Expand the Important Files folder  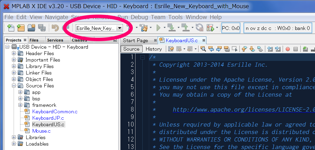click(14, 60)
